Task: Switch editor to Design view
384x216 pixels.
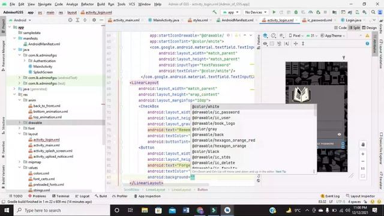Action: [370, 28]
